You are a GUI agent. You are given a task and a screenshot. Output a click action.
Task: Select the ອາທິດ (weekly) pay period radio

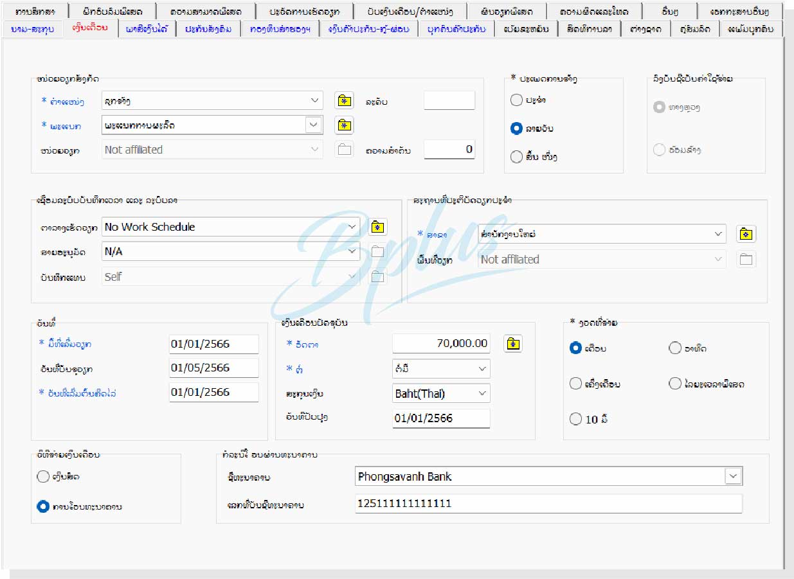pyautogui.click(x=674, y=348)
